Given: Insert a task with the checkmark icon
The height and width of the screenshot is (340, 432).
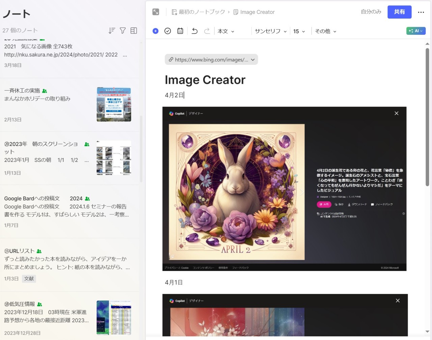Looking at the screenshot, I should [168, 31].
